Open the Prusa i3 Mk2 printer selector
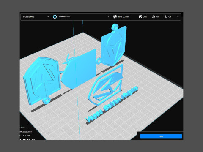203x152 pixels. [x=36, y=17]
